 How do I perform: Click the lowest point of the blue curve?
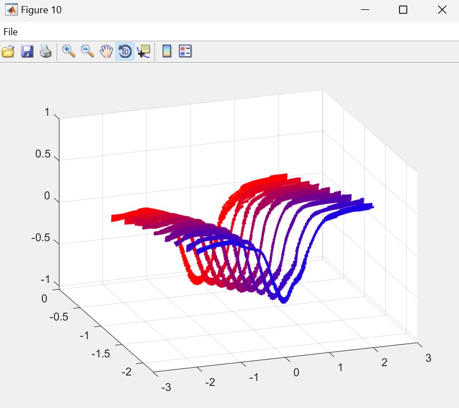point(283,300)
